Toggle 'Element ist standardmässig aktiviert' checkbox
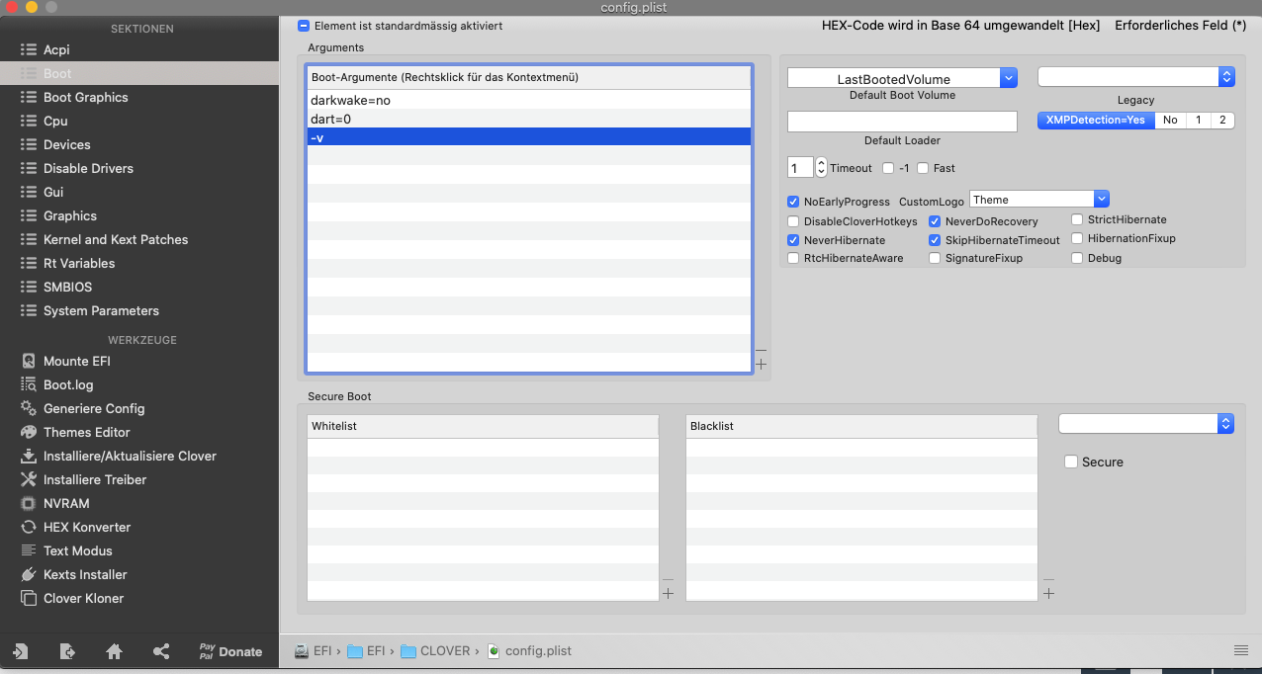 tap(304, 26)
